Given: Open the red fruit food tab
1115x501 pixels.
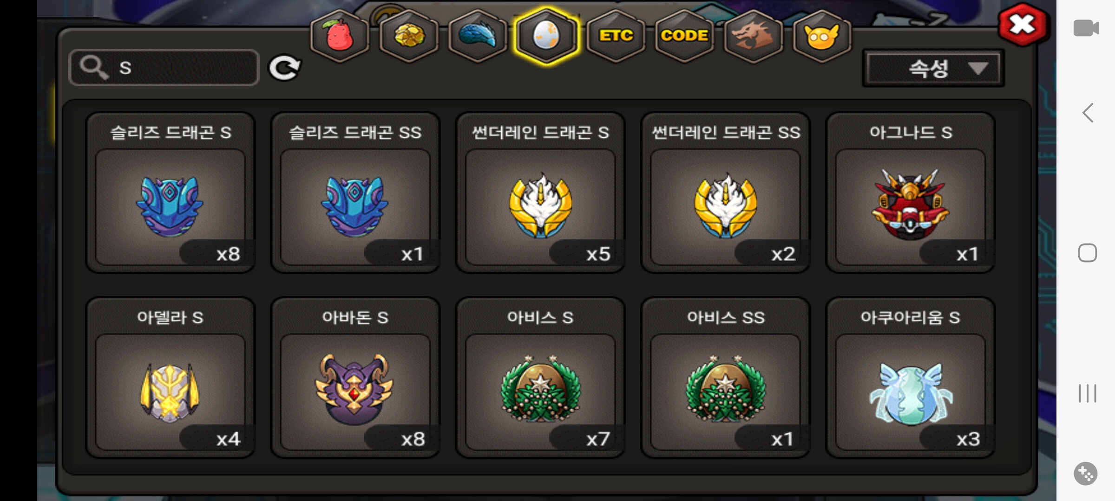Looking at the screenshot, I should pos(340,36).
